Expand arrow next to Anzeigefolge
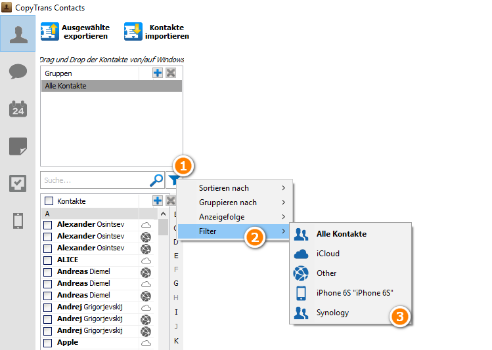The image size is (492, 350). 283,217
